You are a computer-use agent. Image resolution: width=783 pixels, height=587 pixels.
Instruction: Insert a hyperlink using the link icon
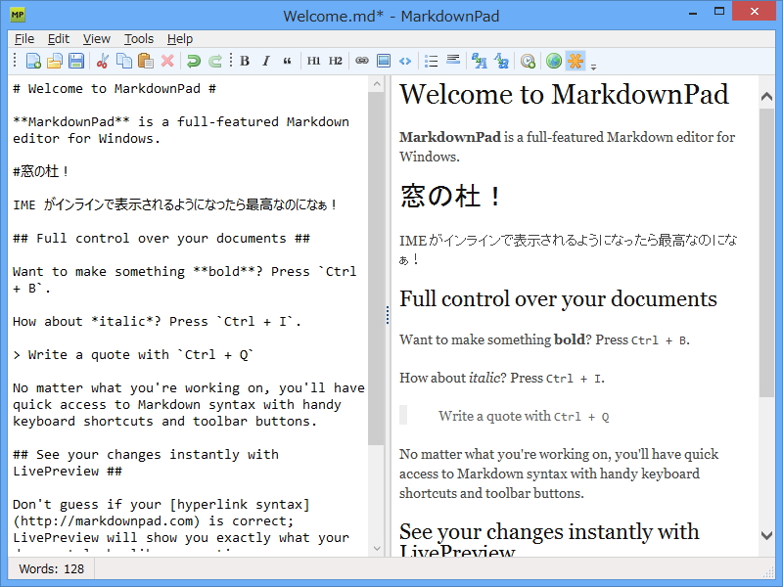tap(360, 61)
